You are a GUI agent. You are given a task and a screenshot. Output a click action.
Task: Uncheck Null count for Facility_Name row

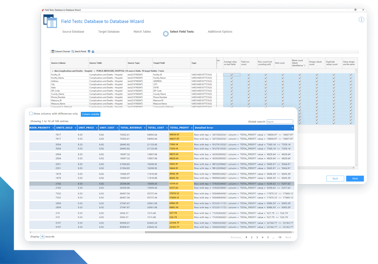point(282,78)
